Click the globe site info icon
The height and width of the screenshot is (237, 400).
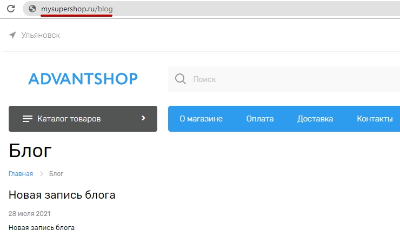tap(32, 9)
